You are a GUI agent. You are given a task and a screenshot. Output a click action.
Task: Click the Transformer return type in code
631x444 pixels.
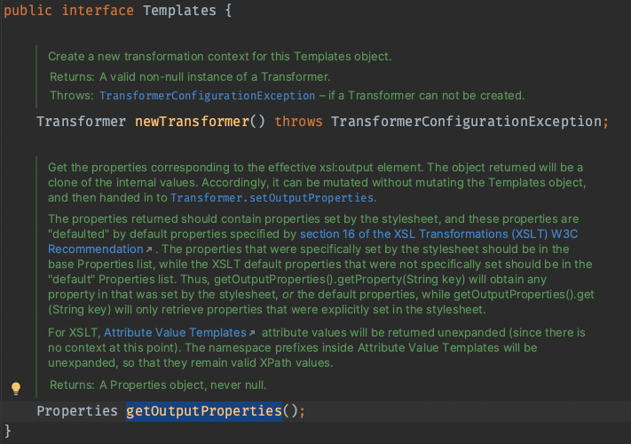[x=81, y=121]
